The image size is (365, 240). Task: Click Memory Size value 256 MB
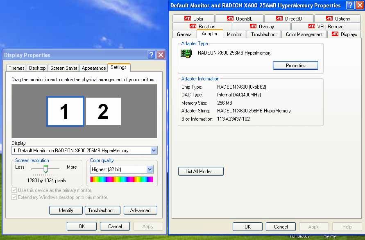224,103
